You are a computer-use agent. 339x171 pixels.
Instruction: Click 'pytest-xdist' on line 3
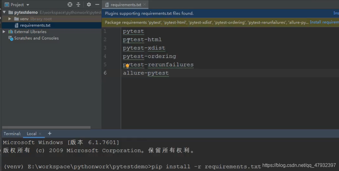click(x=144, y=48)
